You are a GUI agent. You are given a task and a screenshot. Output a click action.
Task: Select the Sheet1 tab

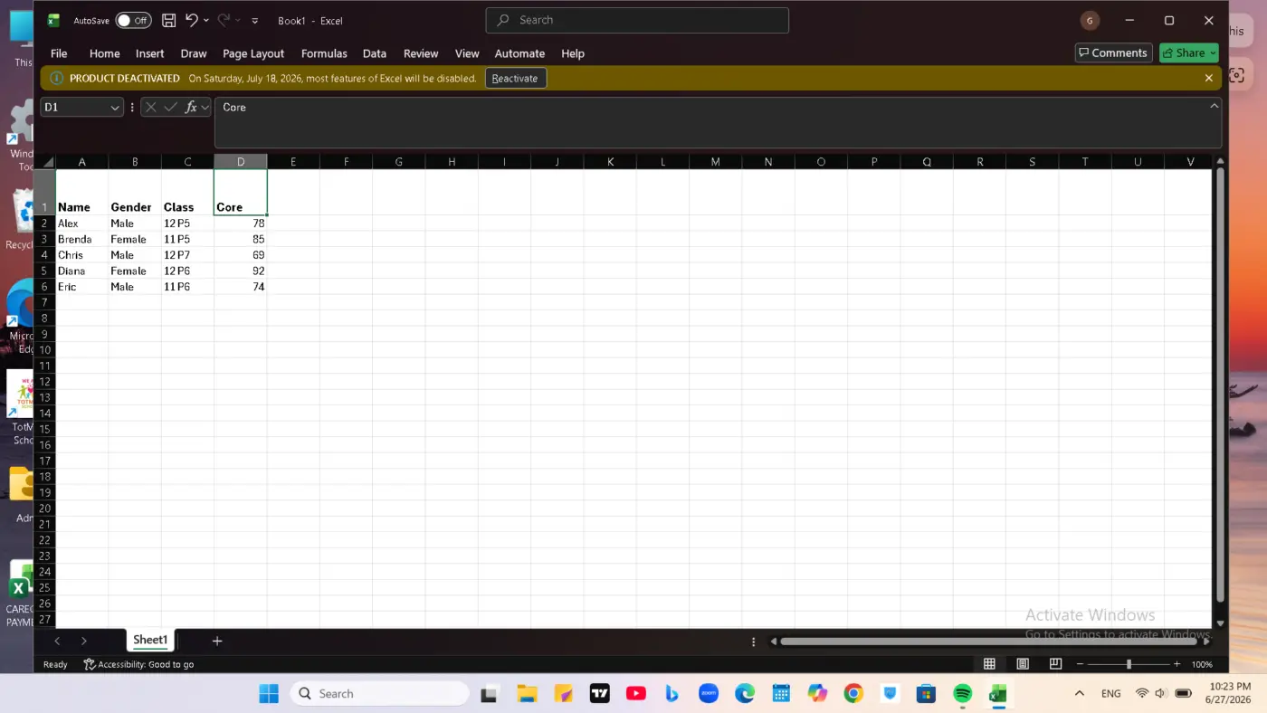tap(150, 640)
